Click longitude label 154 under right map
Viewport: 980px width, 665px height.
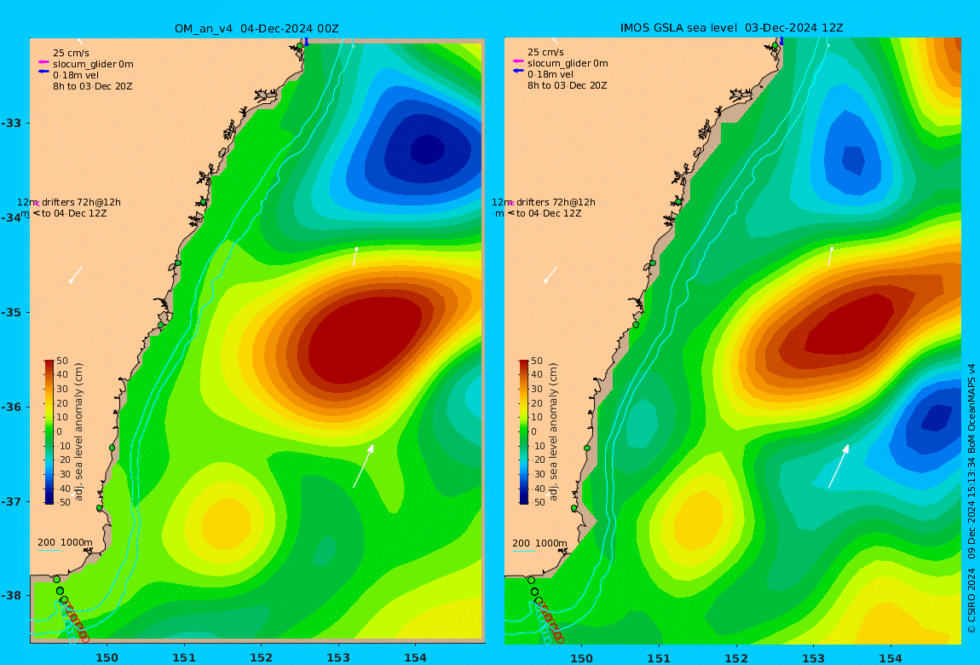tap(891, 658)
